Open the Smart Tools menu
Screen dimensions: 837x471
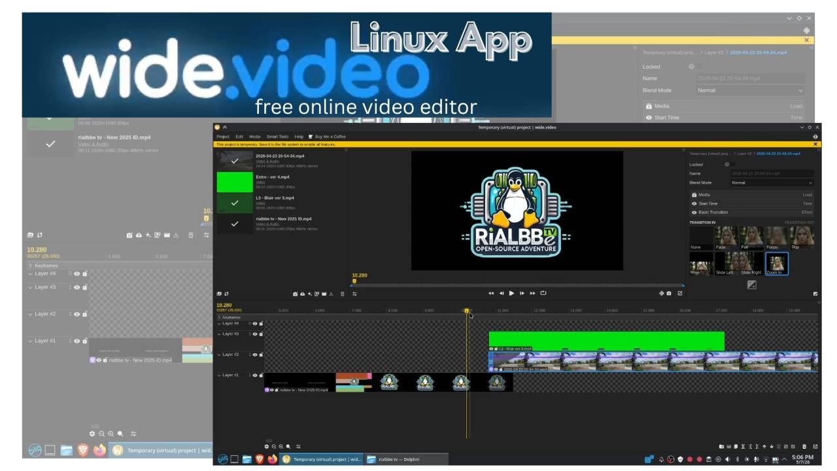coord(277,137)
